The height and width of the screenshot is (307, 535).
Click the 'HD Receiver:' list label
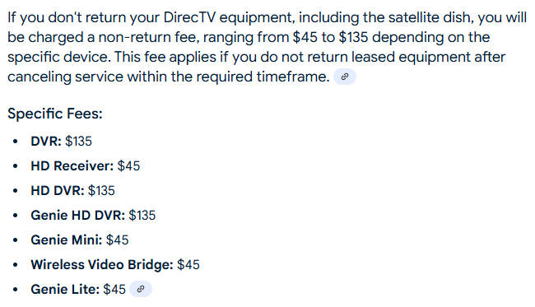pos(72,166)
